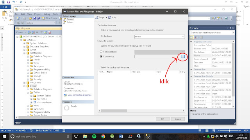Click the Name column header in backup sets
This screenshot has width=250, height=140.
coord(119,72)
